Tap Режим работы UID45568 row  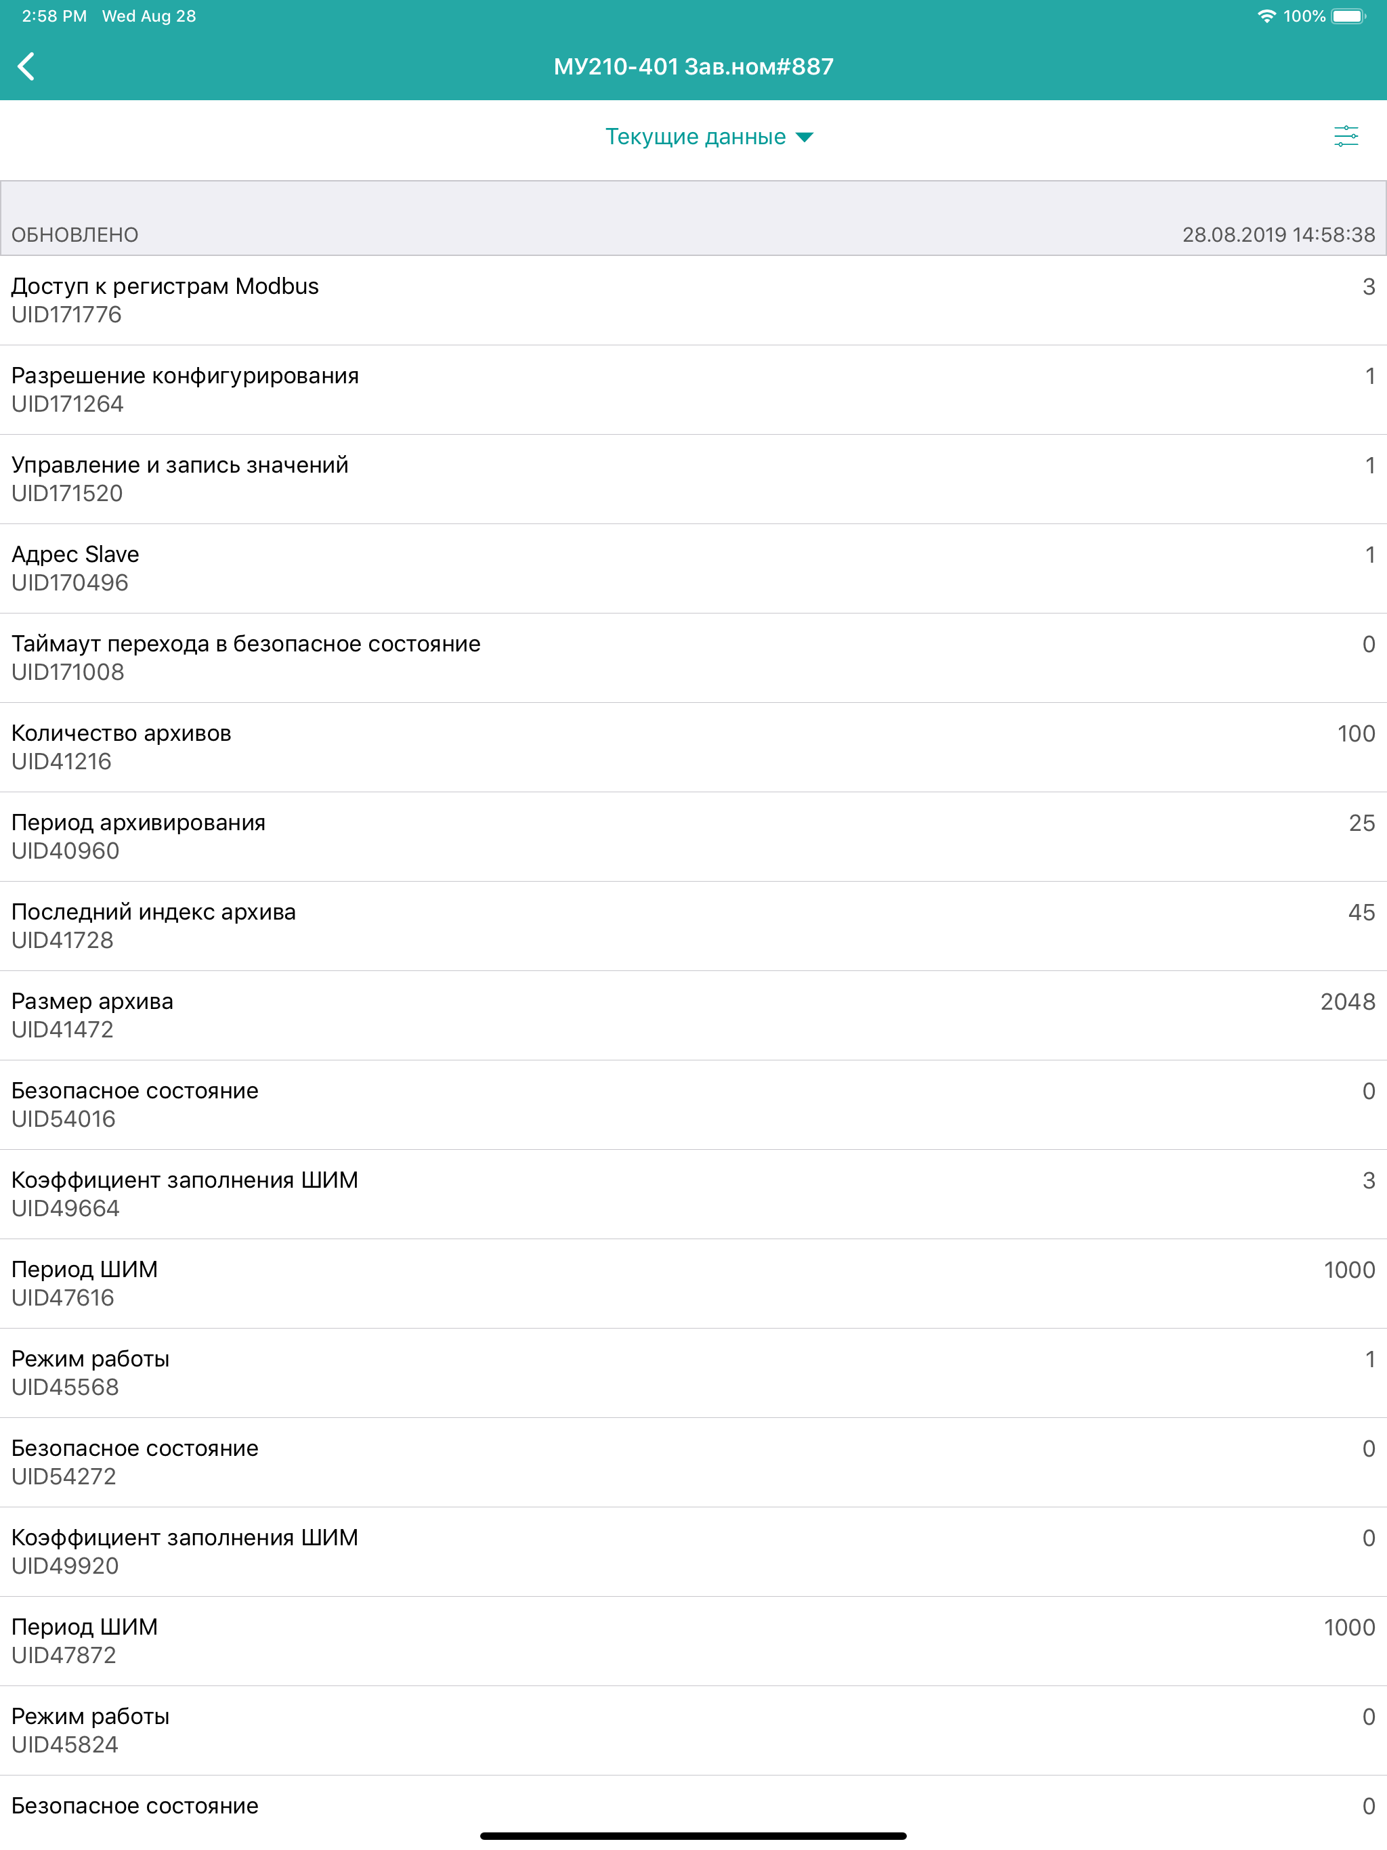coord(693,1374)
